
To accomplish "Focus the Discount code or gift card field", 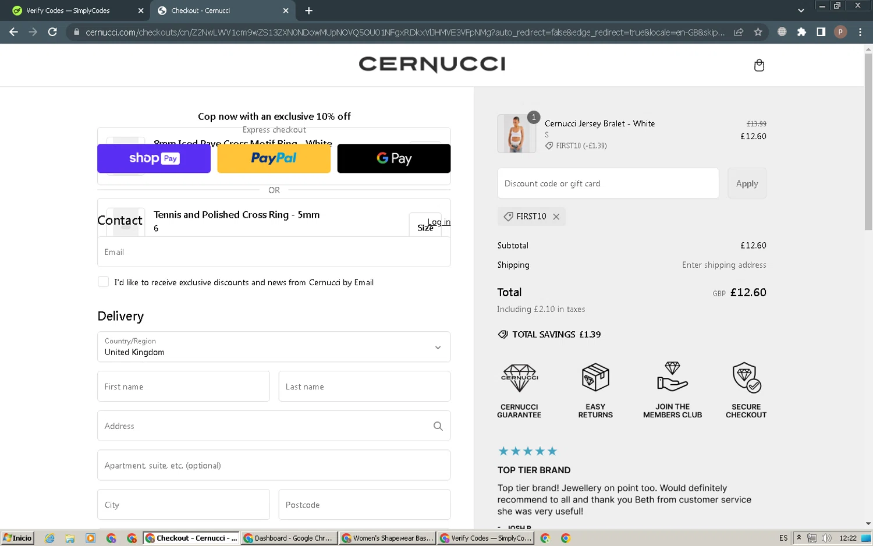I will pyautogui.click(x=608, y=183).
